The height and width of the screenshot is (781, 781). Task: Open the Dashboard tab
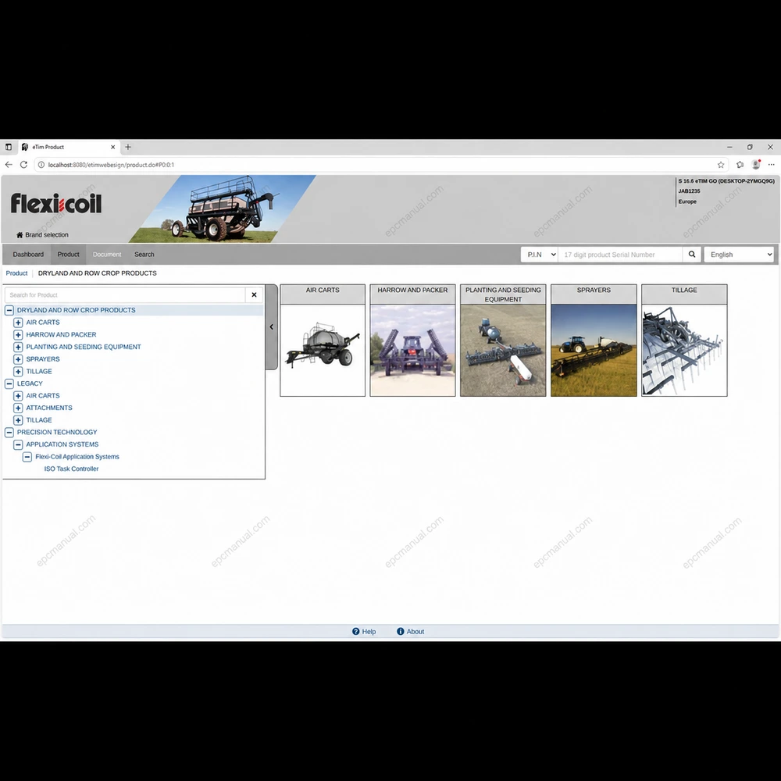click(28, 254)
